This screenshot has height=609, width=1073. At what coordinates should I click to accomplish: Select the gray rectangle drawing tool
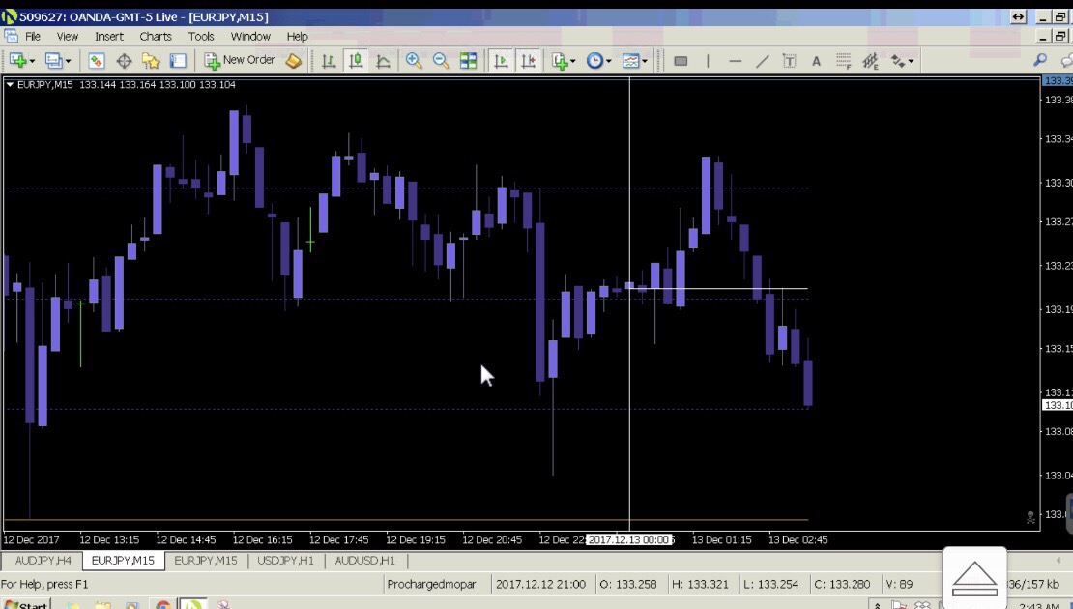click(681, 61)
